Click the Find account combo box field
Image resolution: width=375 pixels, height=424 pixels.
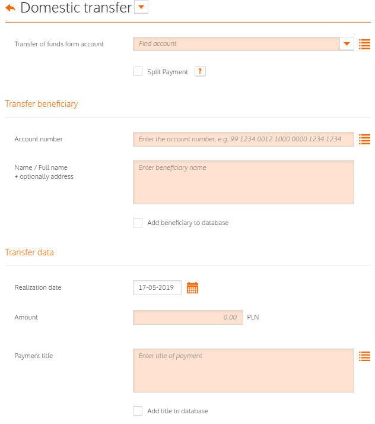click(x=236, y=44)
